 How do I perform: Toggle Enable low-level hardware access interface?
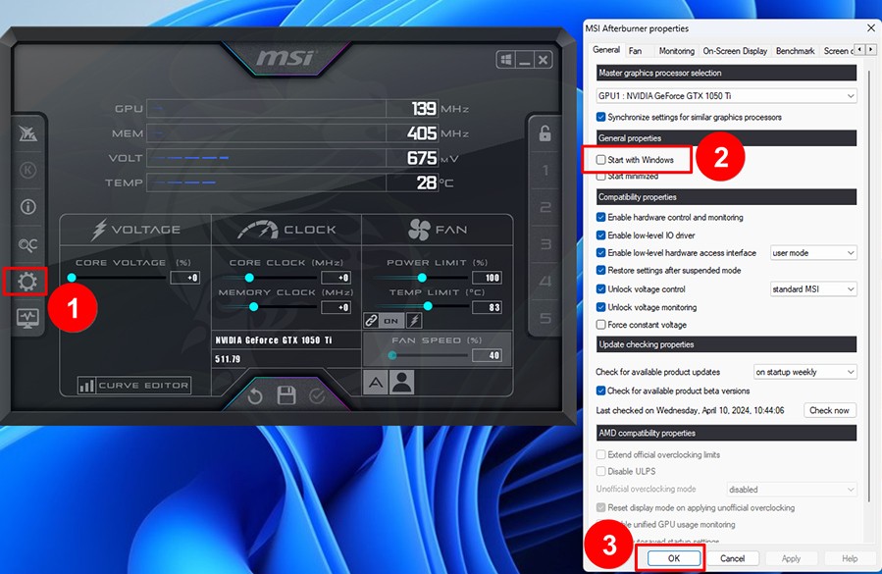click(600, 253)
